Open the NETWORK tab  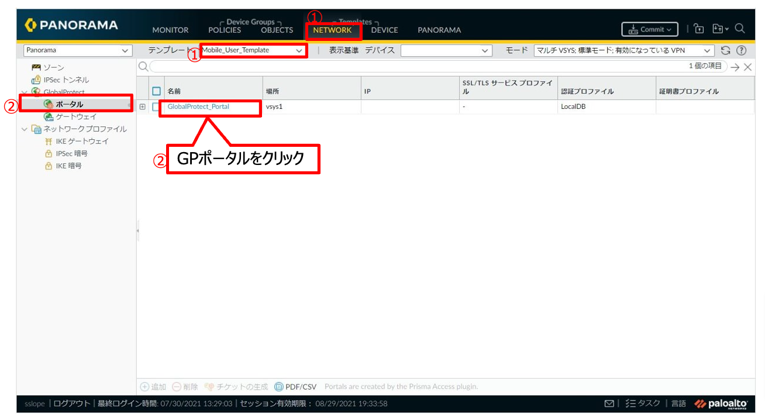332,30
